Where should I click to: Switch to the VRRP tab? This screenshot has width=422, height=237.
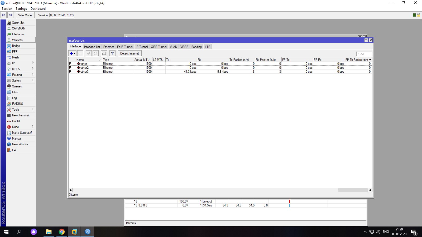coord(184,47)
